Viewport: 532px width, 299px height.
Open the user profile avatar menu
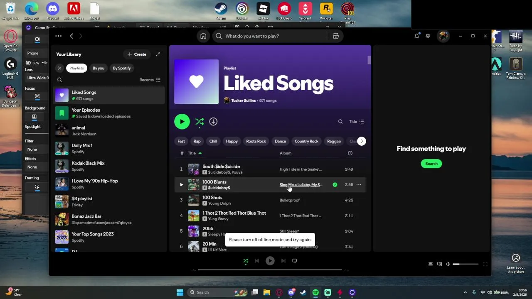pyautogui.click(x=443, y=36)
